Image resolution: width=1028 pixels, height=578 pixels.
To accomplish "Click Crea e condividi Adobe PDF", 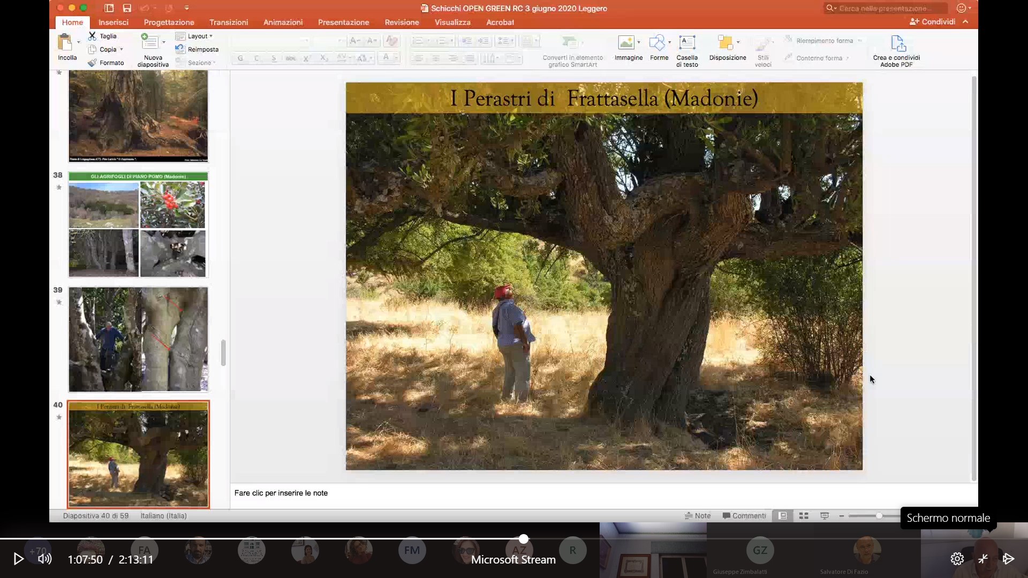I will tap(898, 44).
